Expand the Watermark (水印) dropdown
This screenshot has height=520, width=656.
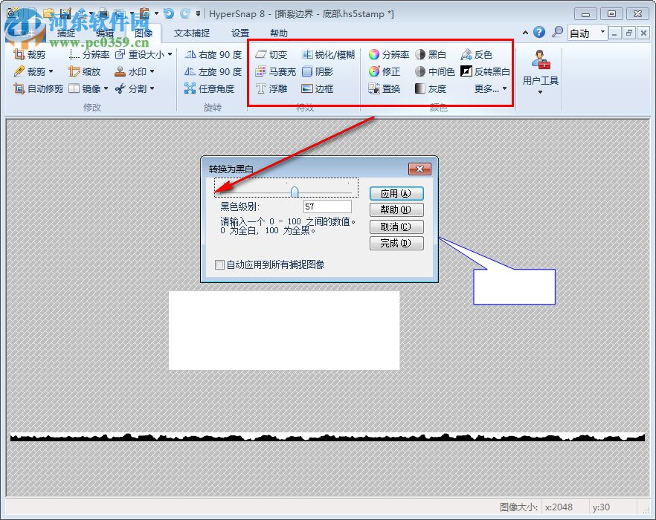(x=152, y=72)
